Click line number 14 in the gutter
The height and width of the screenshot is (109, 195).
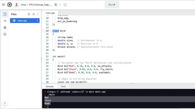coord(47,31)
